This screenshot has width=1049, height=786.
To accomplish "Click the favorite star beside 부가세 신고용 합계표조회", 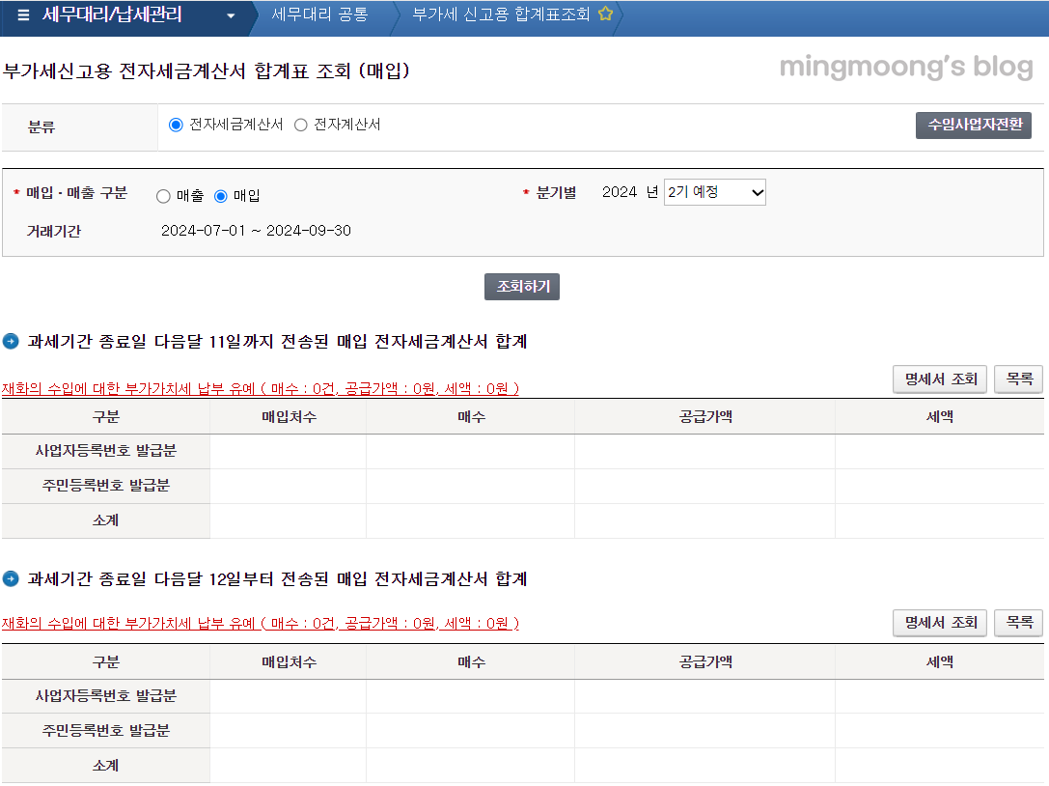I will coord(606,15).
